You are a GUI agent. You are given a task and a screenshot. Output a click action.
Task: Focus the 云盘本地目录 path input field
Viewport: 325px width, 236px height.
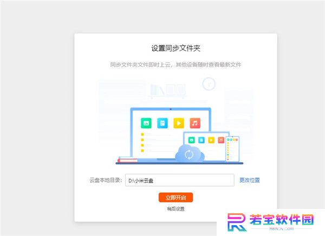[x=180, y=180]
